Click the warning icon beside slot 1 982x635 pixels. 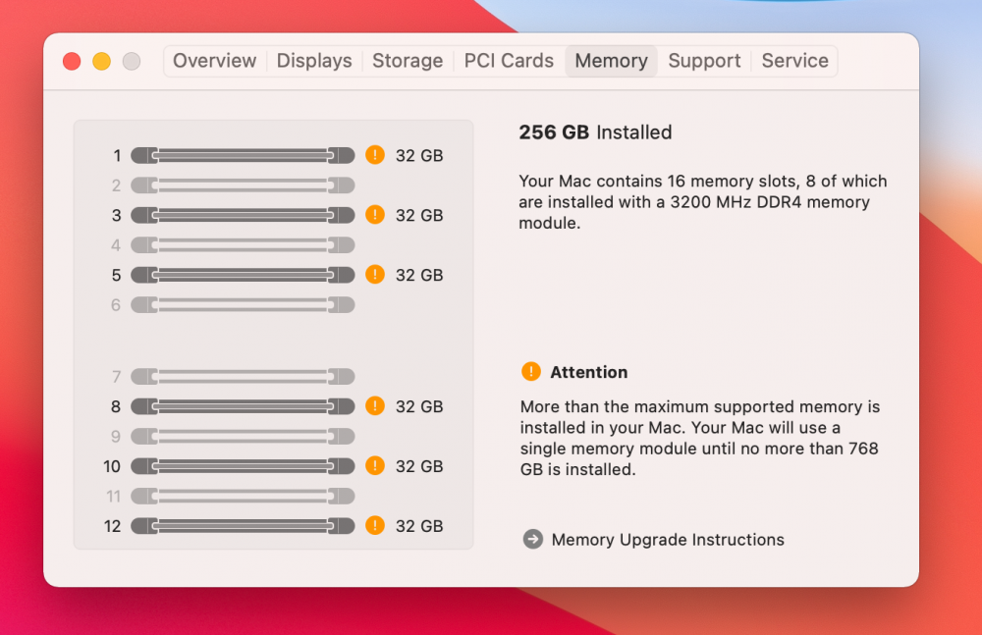pos(374,155)
